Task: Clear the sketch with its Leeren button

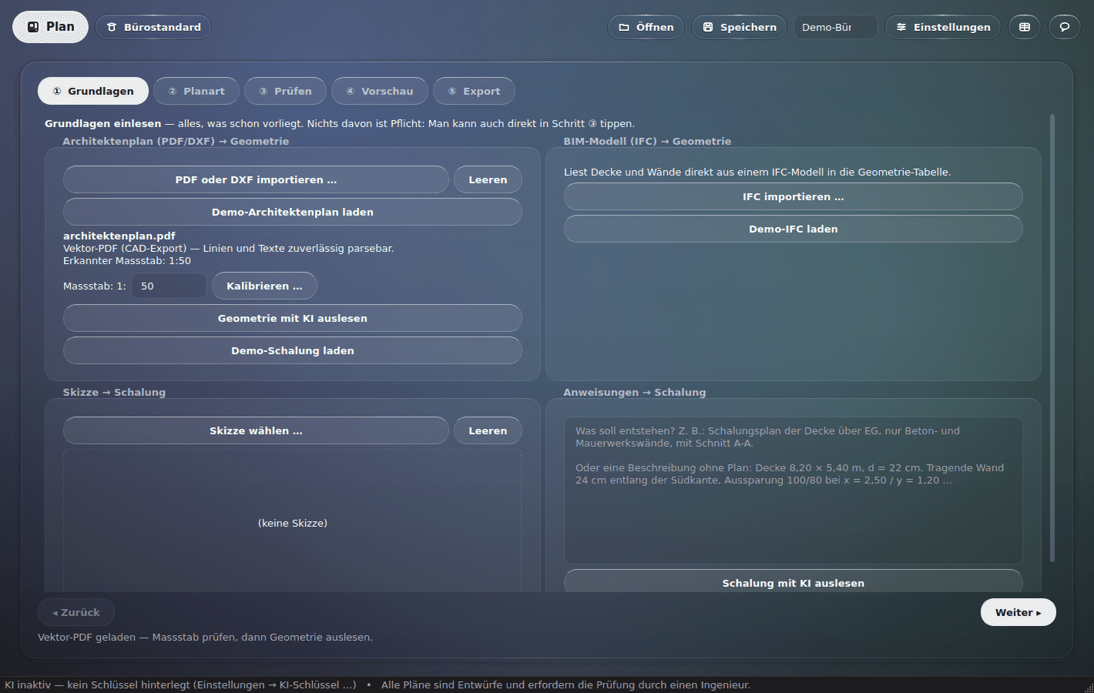Action: click(488, 430)
